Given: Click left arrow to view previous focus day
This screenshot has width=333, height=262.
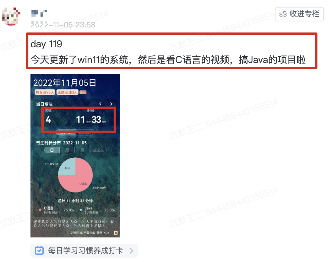Looking at the screenshot, I should tap(101, 104).
